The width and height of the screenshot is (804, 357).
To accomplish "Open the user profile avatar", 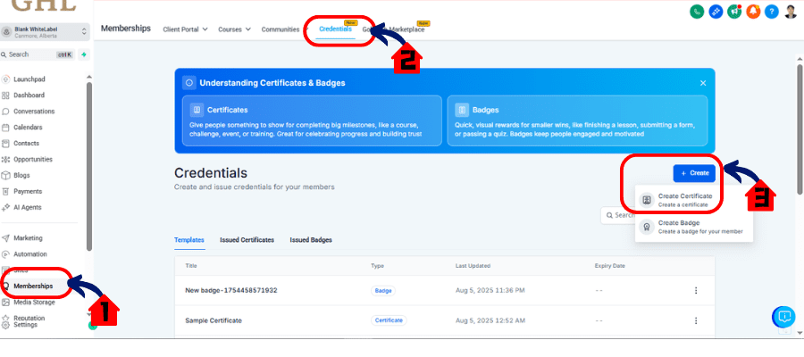I will coord(791,12).
